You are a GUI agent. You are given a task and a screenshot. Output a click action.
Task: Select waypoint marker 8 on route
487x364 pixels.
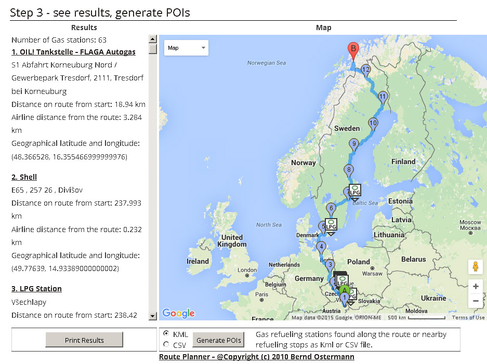point(349,171)
